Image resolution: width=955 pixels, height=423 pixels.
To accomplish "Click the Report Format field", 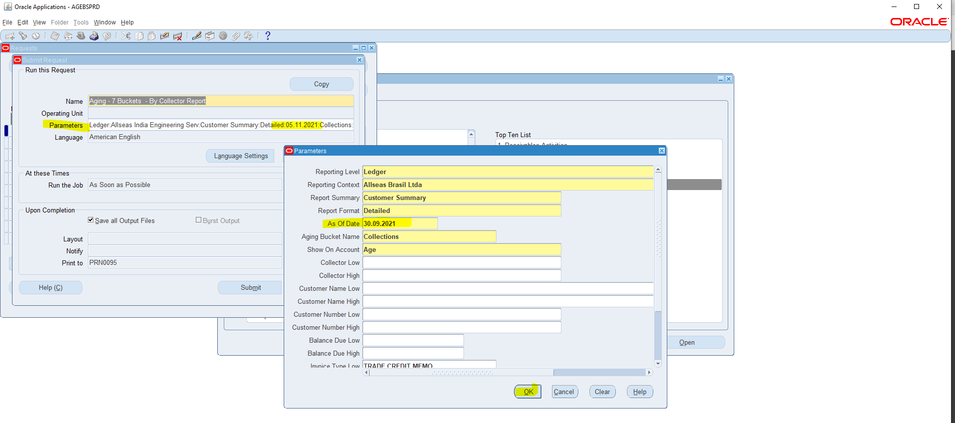I will pos(462,211).
